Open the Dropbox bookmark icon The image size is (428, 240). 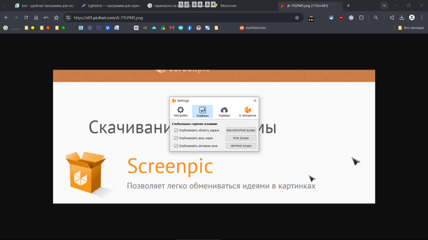click(108, 28)
